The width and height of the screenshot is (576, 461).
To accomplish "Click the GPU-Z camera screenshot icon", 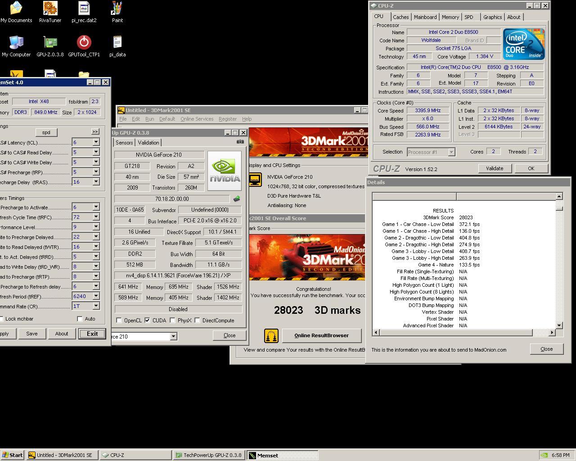I will coord(240,142).
